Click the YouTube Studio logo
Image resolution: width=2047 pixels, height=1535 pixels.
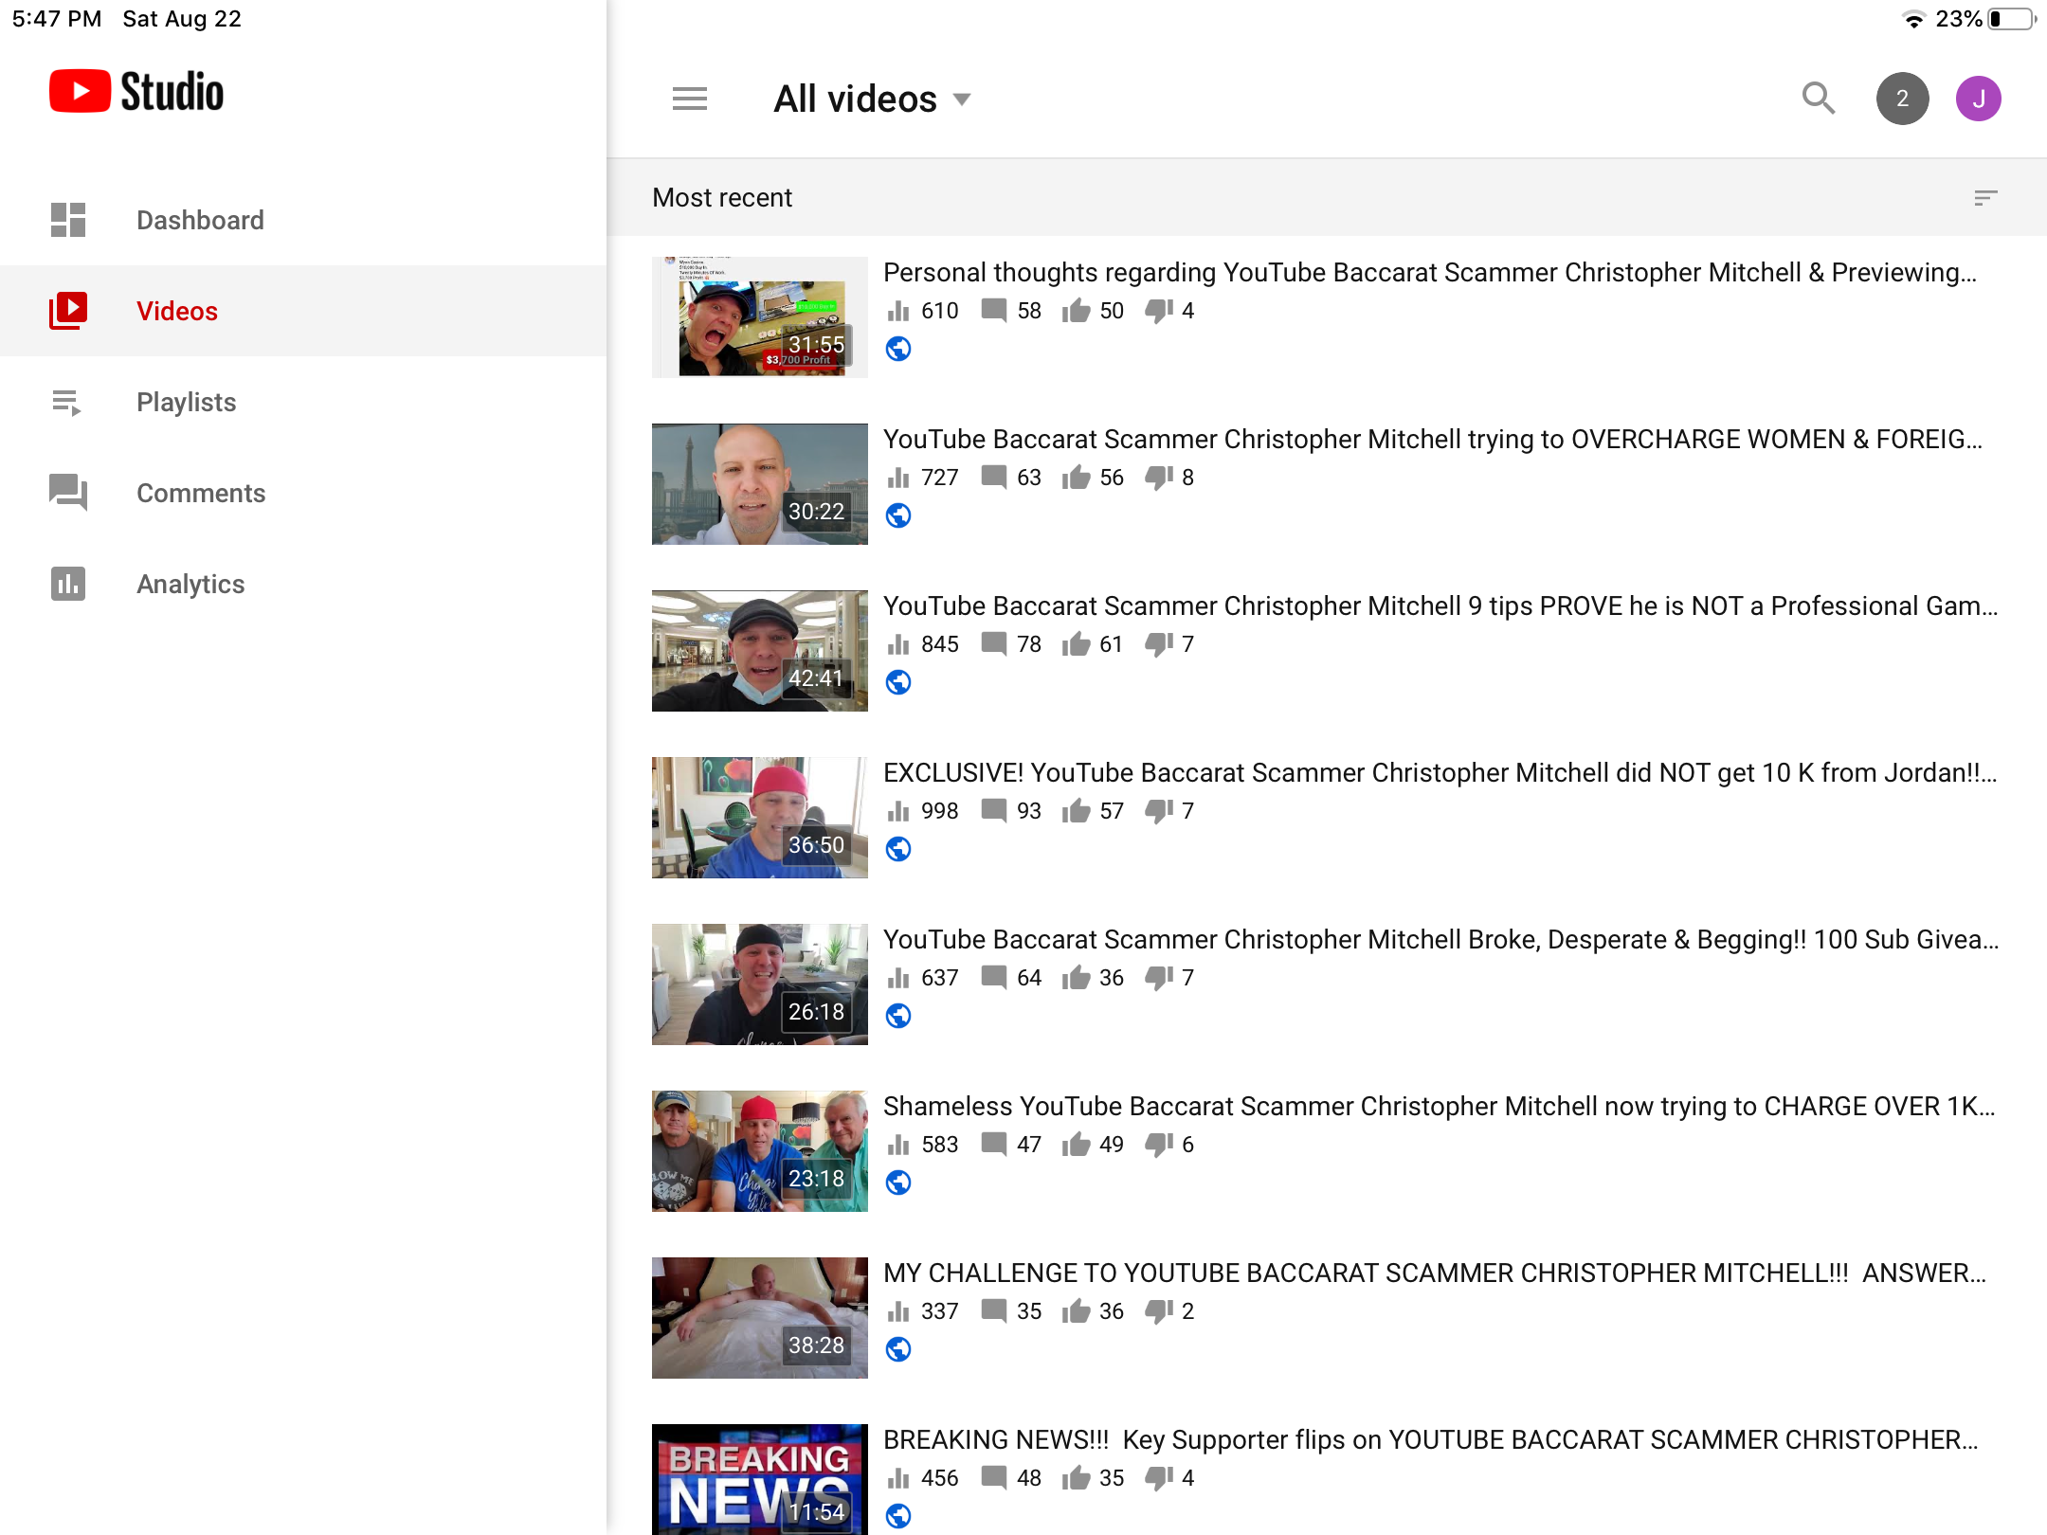pos(136,92)
